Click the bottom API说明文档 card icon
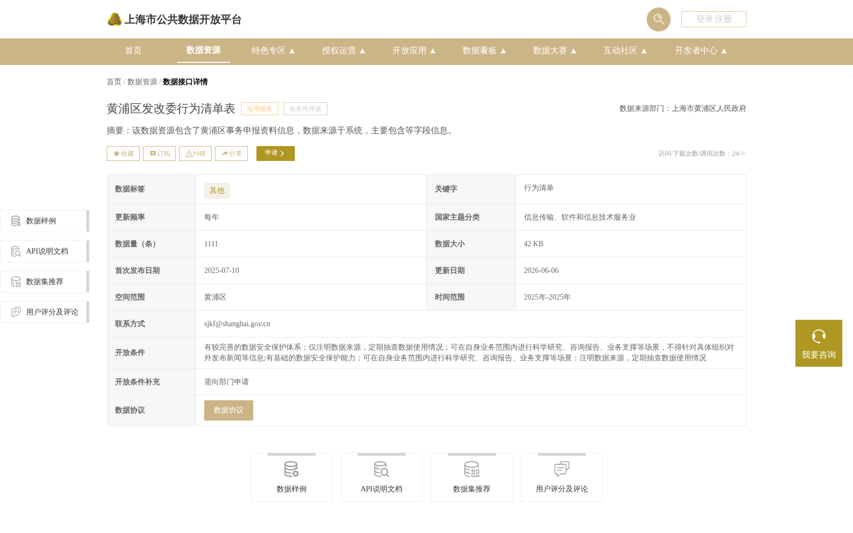Viewport: 853px width, 533px height. click(x=382, y=470)
